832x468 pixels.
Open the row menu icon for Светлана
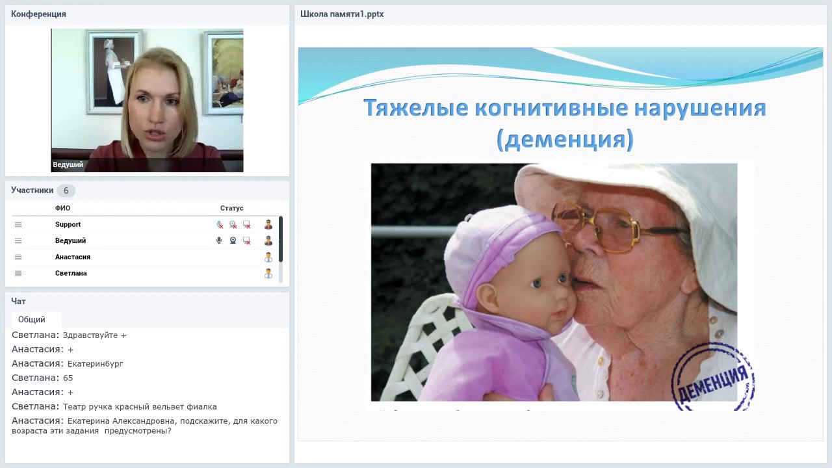[18, 273]
